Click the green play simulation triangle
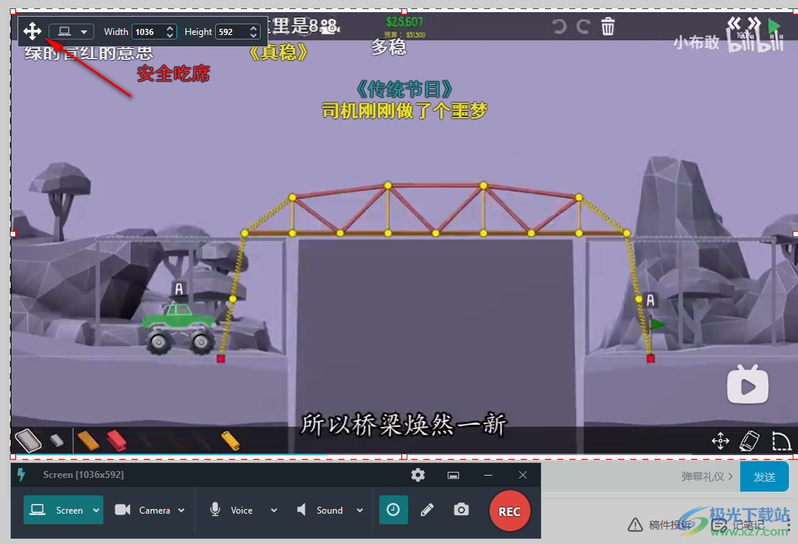This screenshot has width=798, height=544. 774,25
